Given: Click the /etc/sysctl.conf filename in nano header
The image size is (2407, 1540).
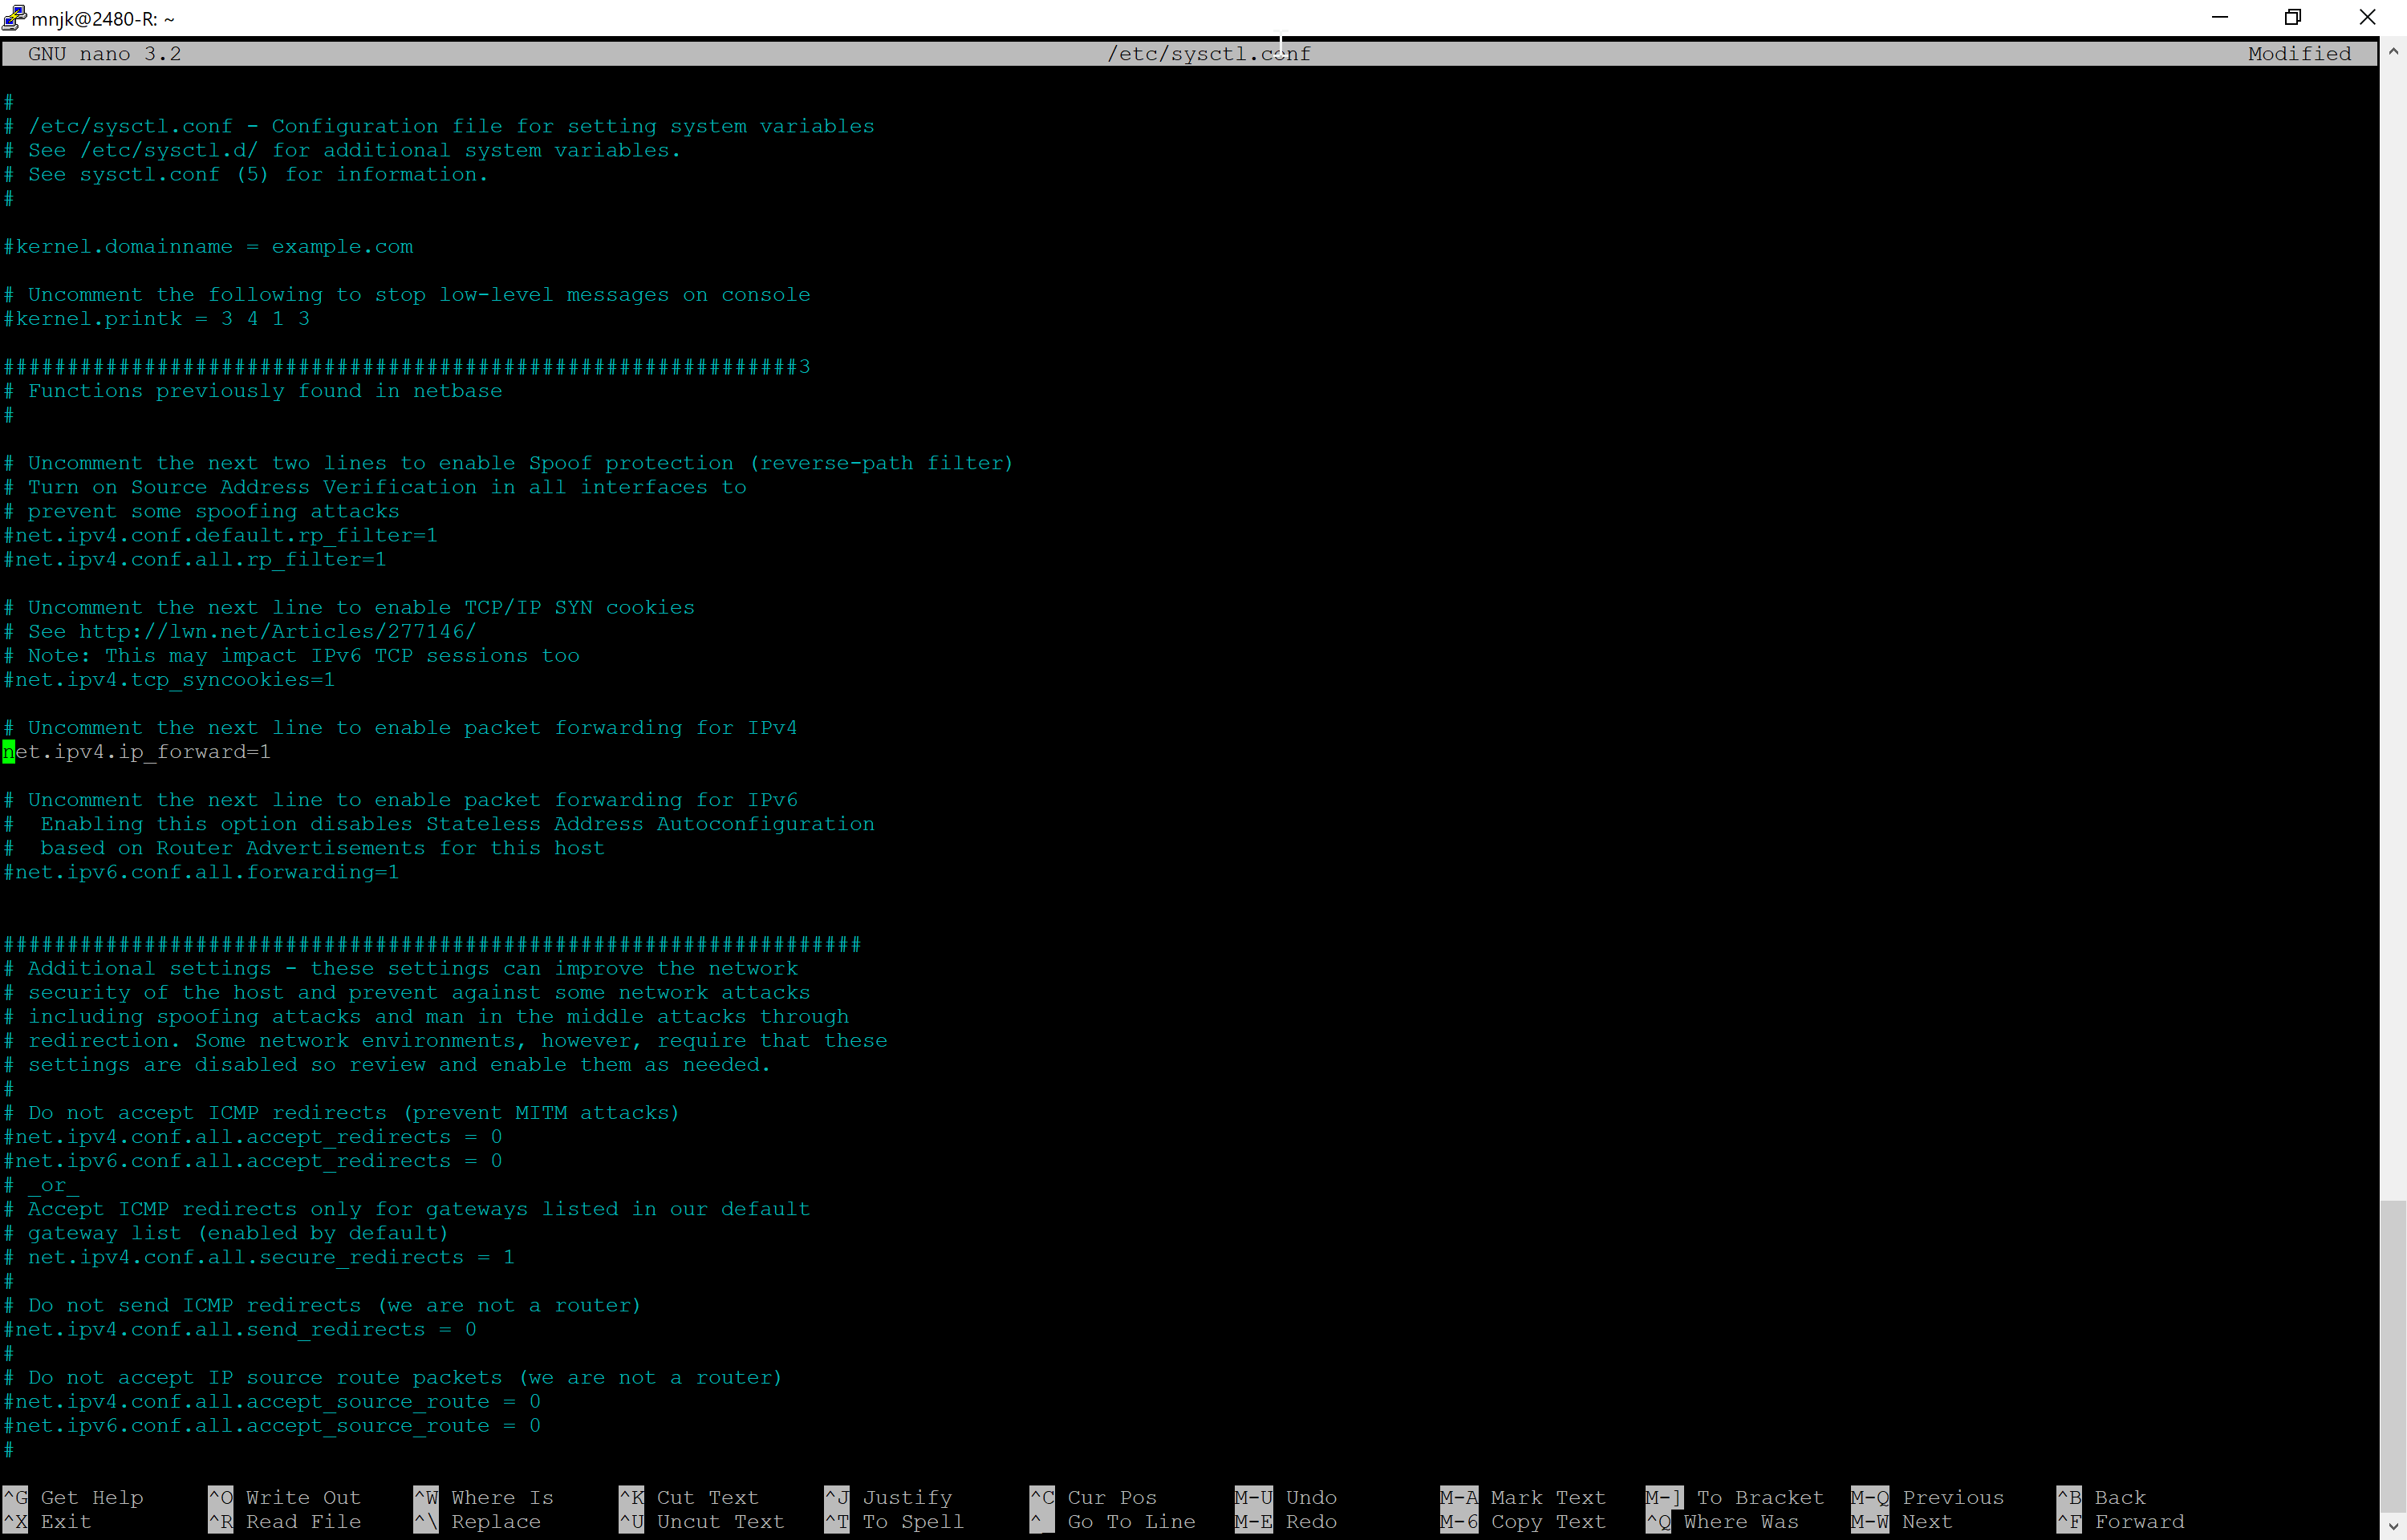Looking at the screenshot, I should coord(1208,54).
